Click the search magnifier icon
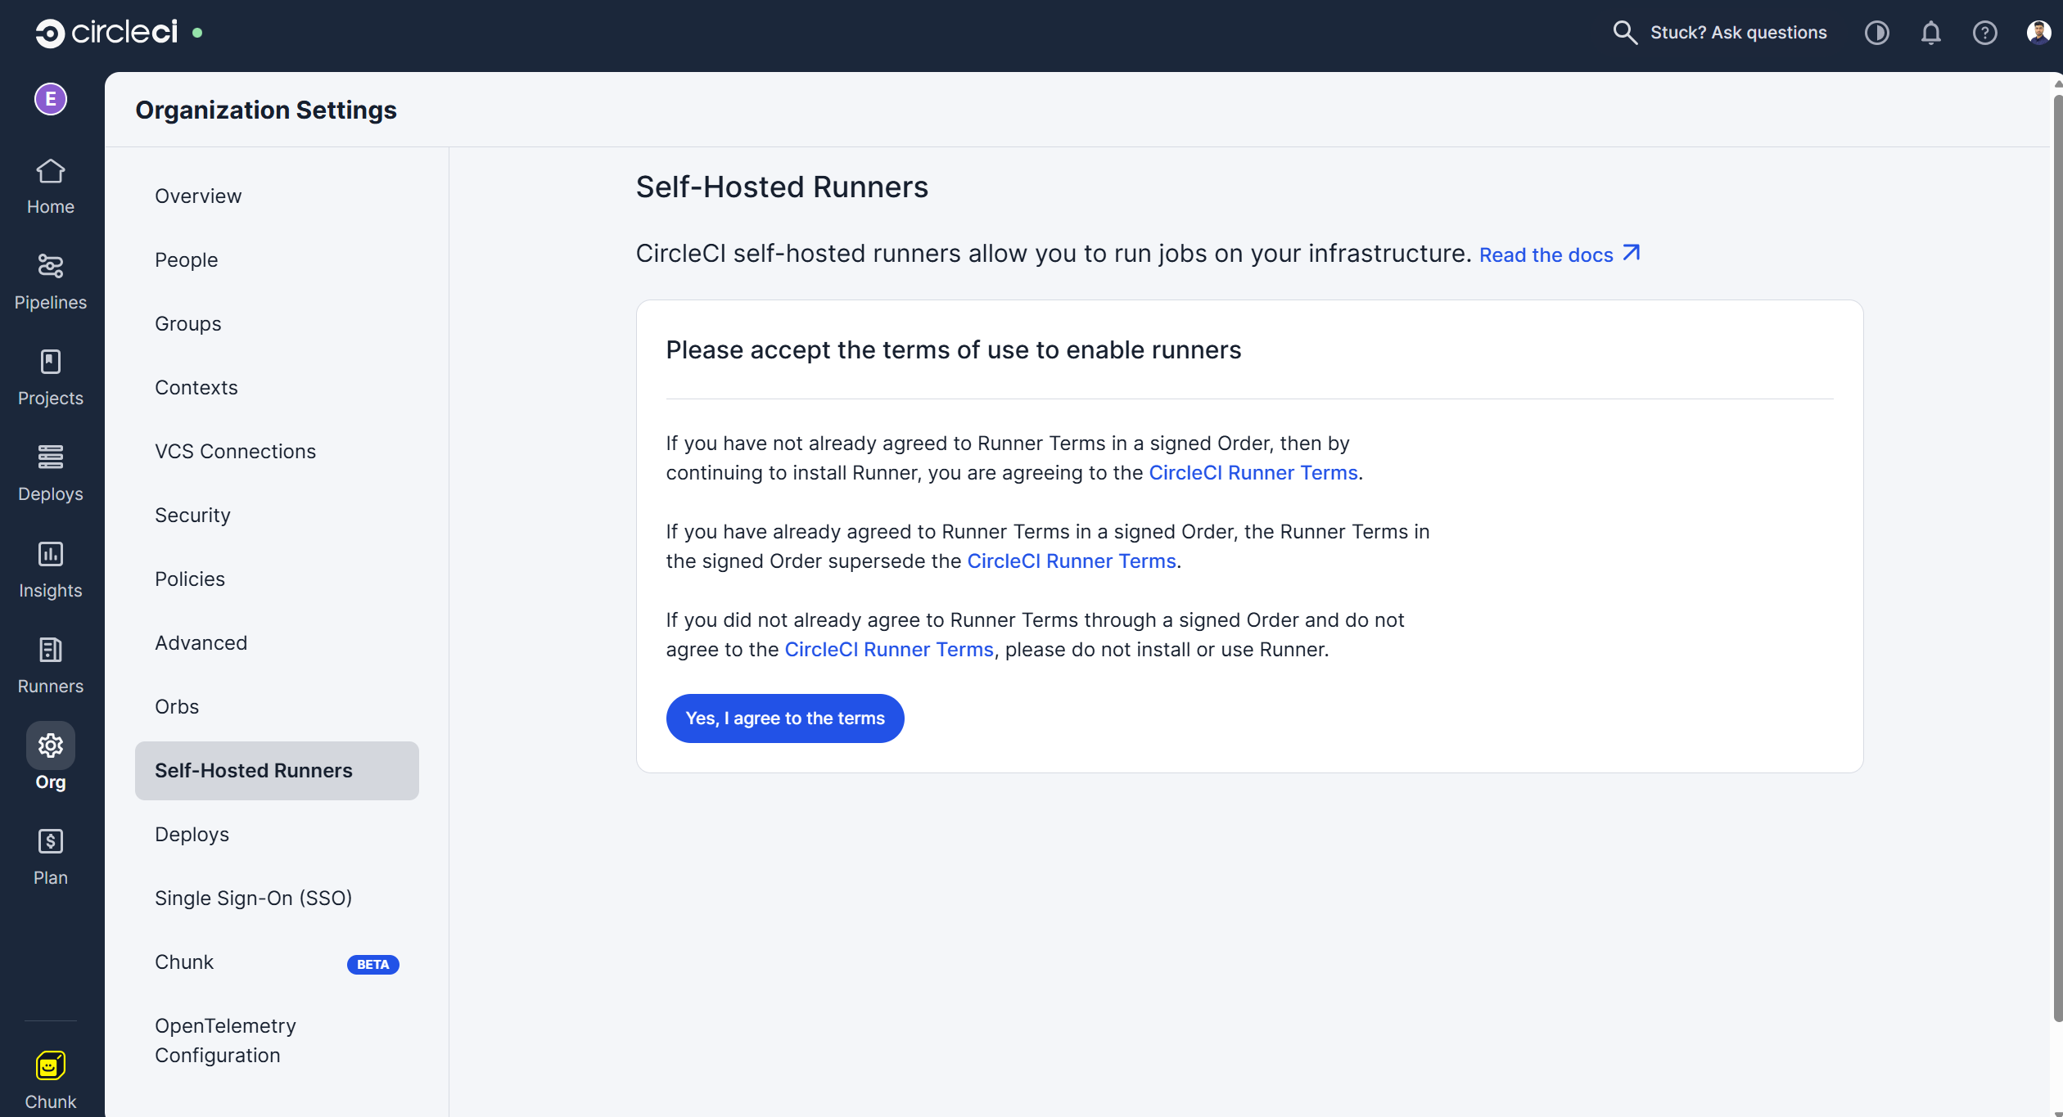Viewport: 2063px width, 1117px height. [x=1625, y=33]
